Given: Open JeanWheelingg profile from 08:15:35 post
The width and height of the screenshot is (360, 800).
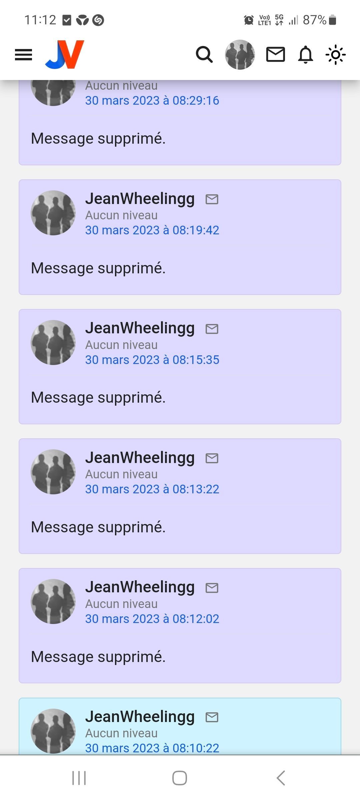Looking at the screenshot, I should click(x=140, y=328).
